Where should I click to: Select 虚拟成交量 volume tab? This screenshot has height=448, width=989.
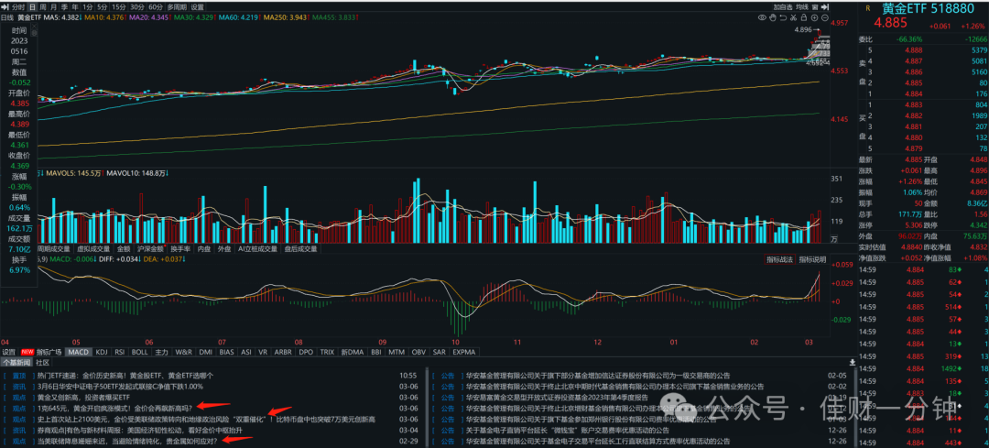pos(93,249)
